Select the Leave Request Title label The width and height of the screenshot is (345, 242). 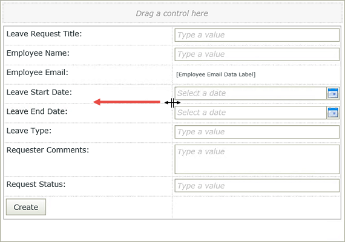(x=44, y=34)
